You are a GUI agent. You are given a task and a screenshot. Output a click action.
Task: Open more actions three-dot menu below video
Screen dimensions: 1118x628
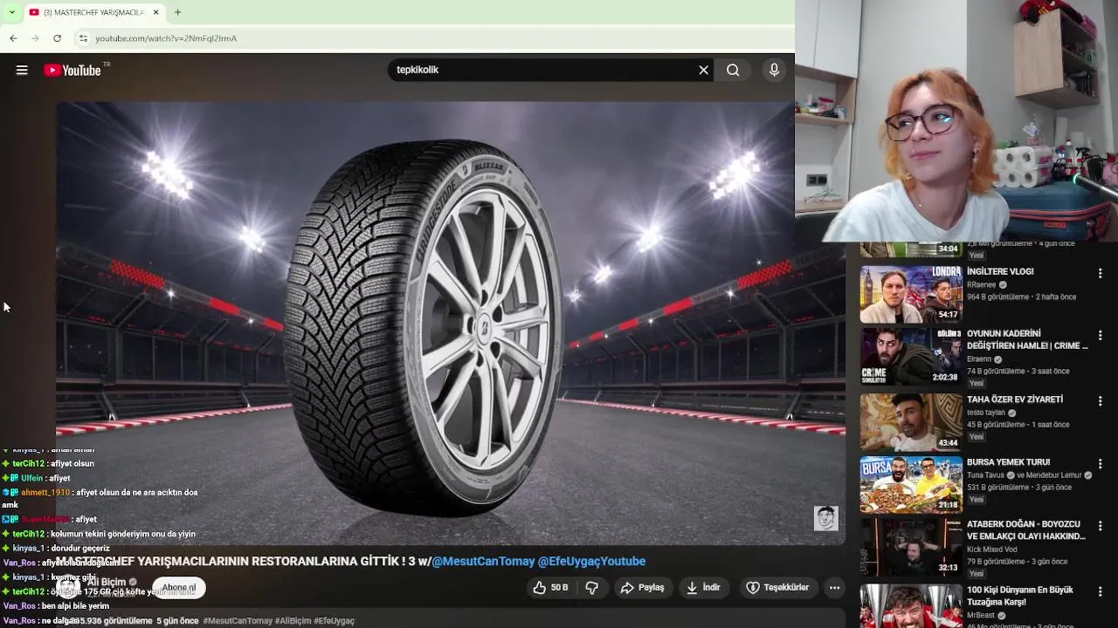(x=834, y=588)
